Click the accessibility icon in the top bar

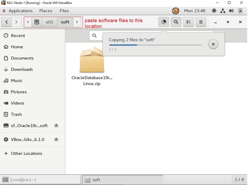coord(214,11)
